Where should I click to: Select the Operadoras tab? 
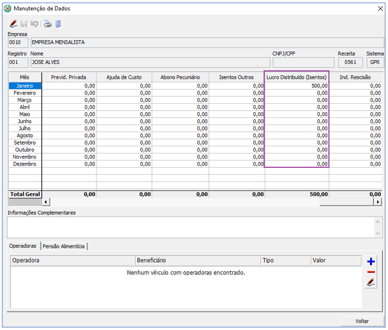point(24,246)
